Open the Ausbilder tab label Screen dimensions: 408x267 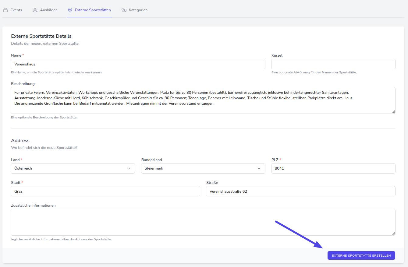[x=48, y=10]
